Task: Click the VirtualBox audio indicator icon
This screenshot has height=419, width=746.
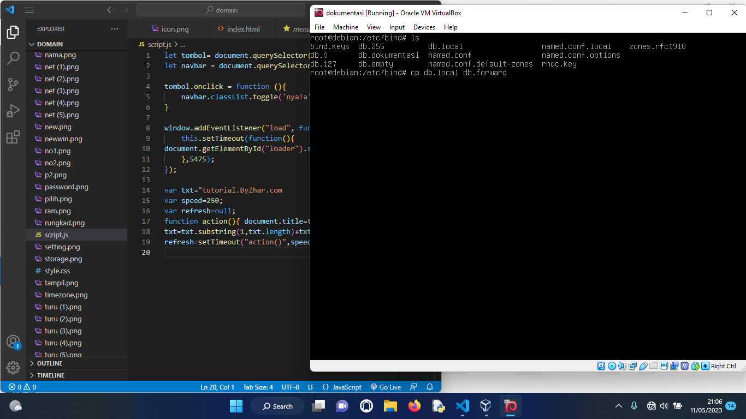Action: tap(623, 366)
